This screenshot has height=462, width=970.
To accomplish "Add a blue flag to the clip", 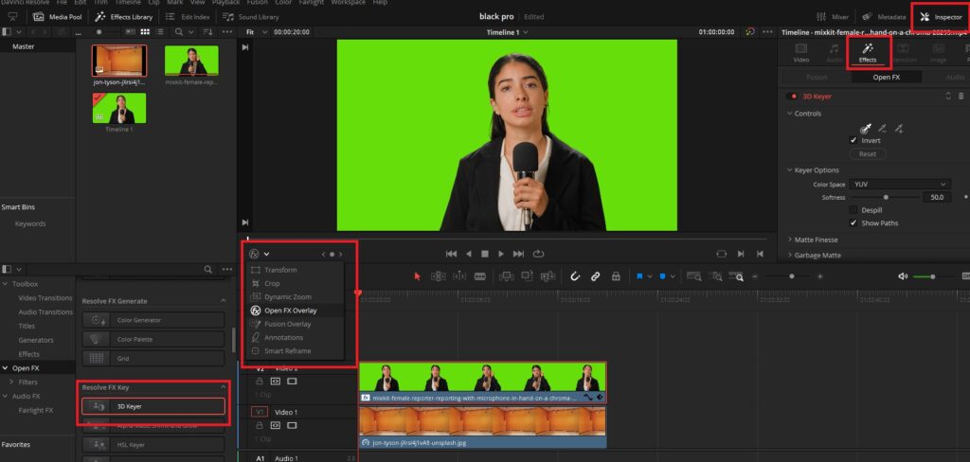I will (x=639, y=276).
